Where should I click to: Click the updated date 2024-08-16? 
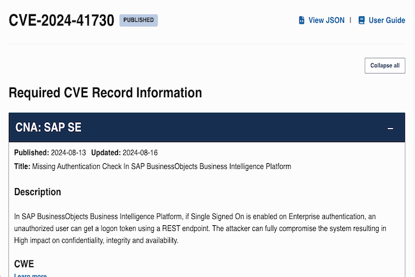[x=140, y=153]
